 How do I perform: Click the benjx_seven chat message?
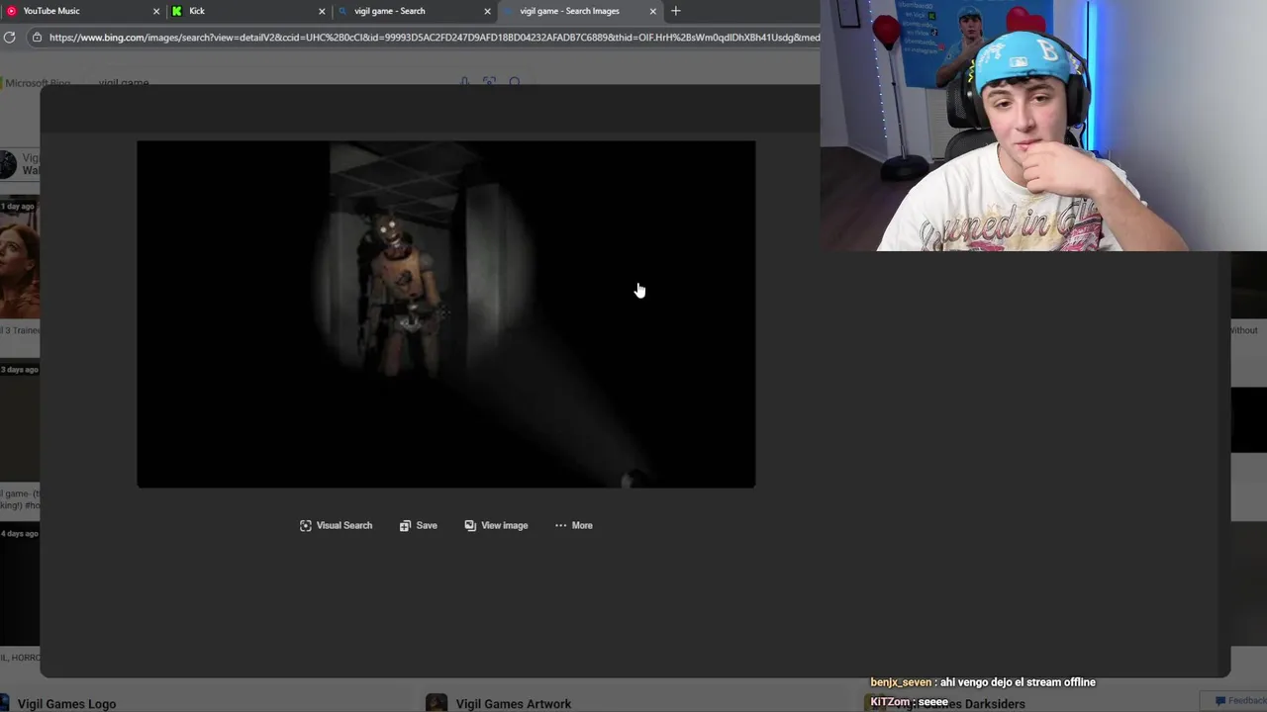click(x=983, y=682)
